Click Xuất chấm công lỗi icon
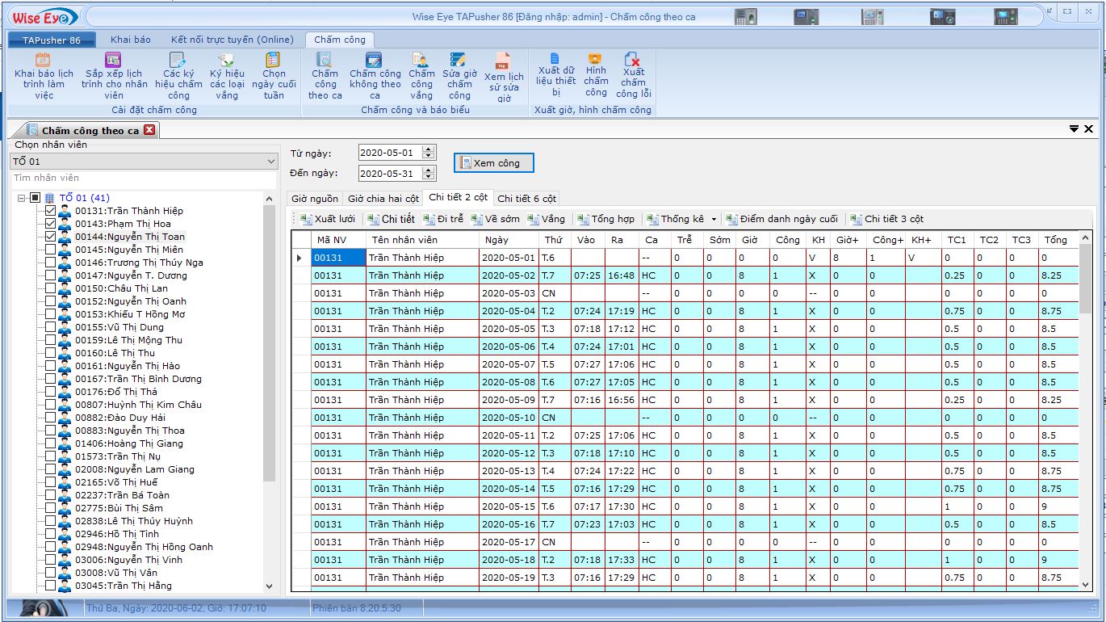Image resolution: width=1106 pixels, height=622 pixels. point(633,61)
